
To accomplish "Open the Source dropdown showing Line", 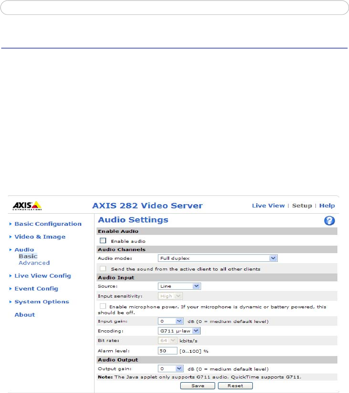I will point(179,286).
